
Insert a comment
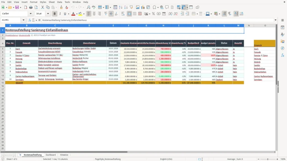[167, 7]
